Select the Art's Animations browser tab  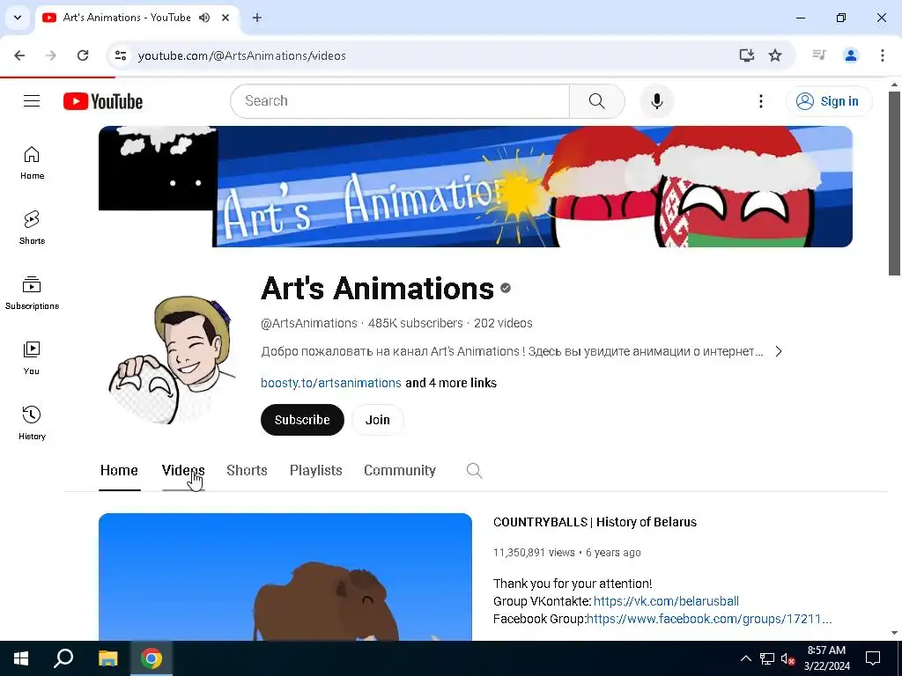tap(137, 18)
